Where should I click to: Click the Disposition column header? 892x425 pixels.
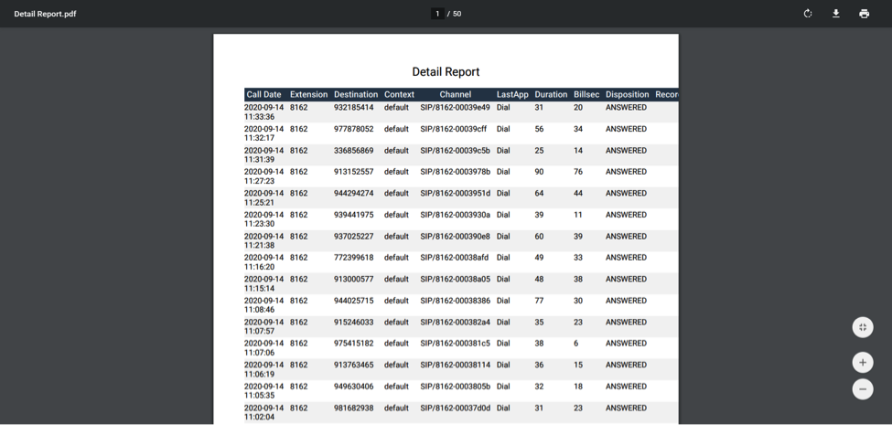point(627,94)
